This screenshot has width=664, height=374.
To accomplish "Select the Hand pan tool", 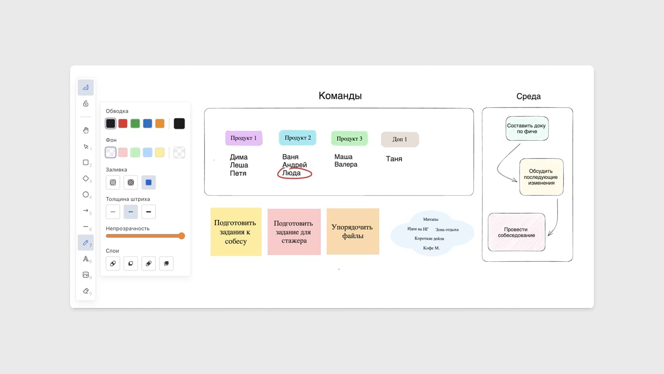I will [86, 130].
